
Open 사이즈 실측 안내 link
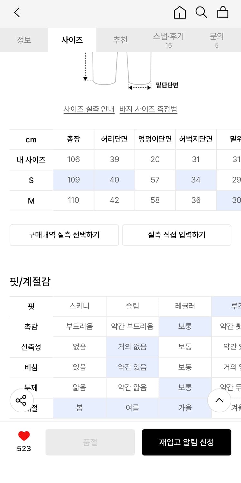89,109
